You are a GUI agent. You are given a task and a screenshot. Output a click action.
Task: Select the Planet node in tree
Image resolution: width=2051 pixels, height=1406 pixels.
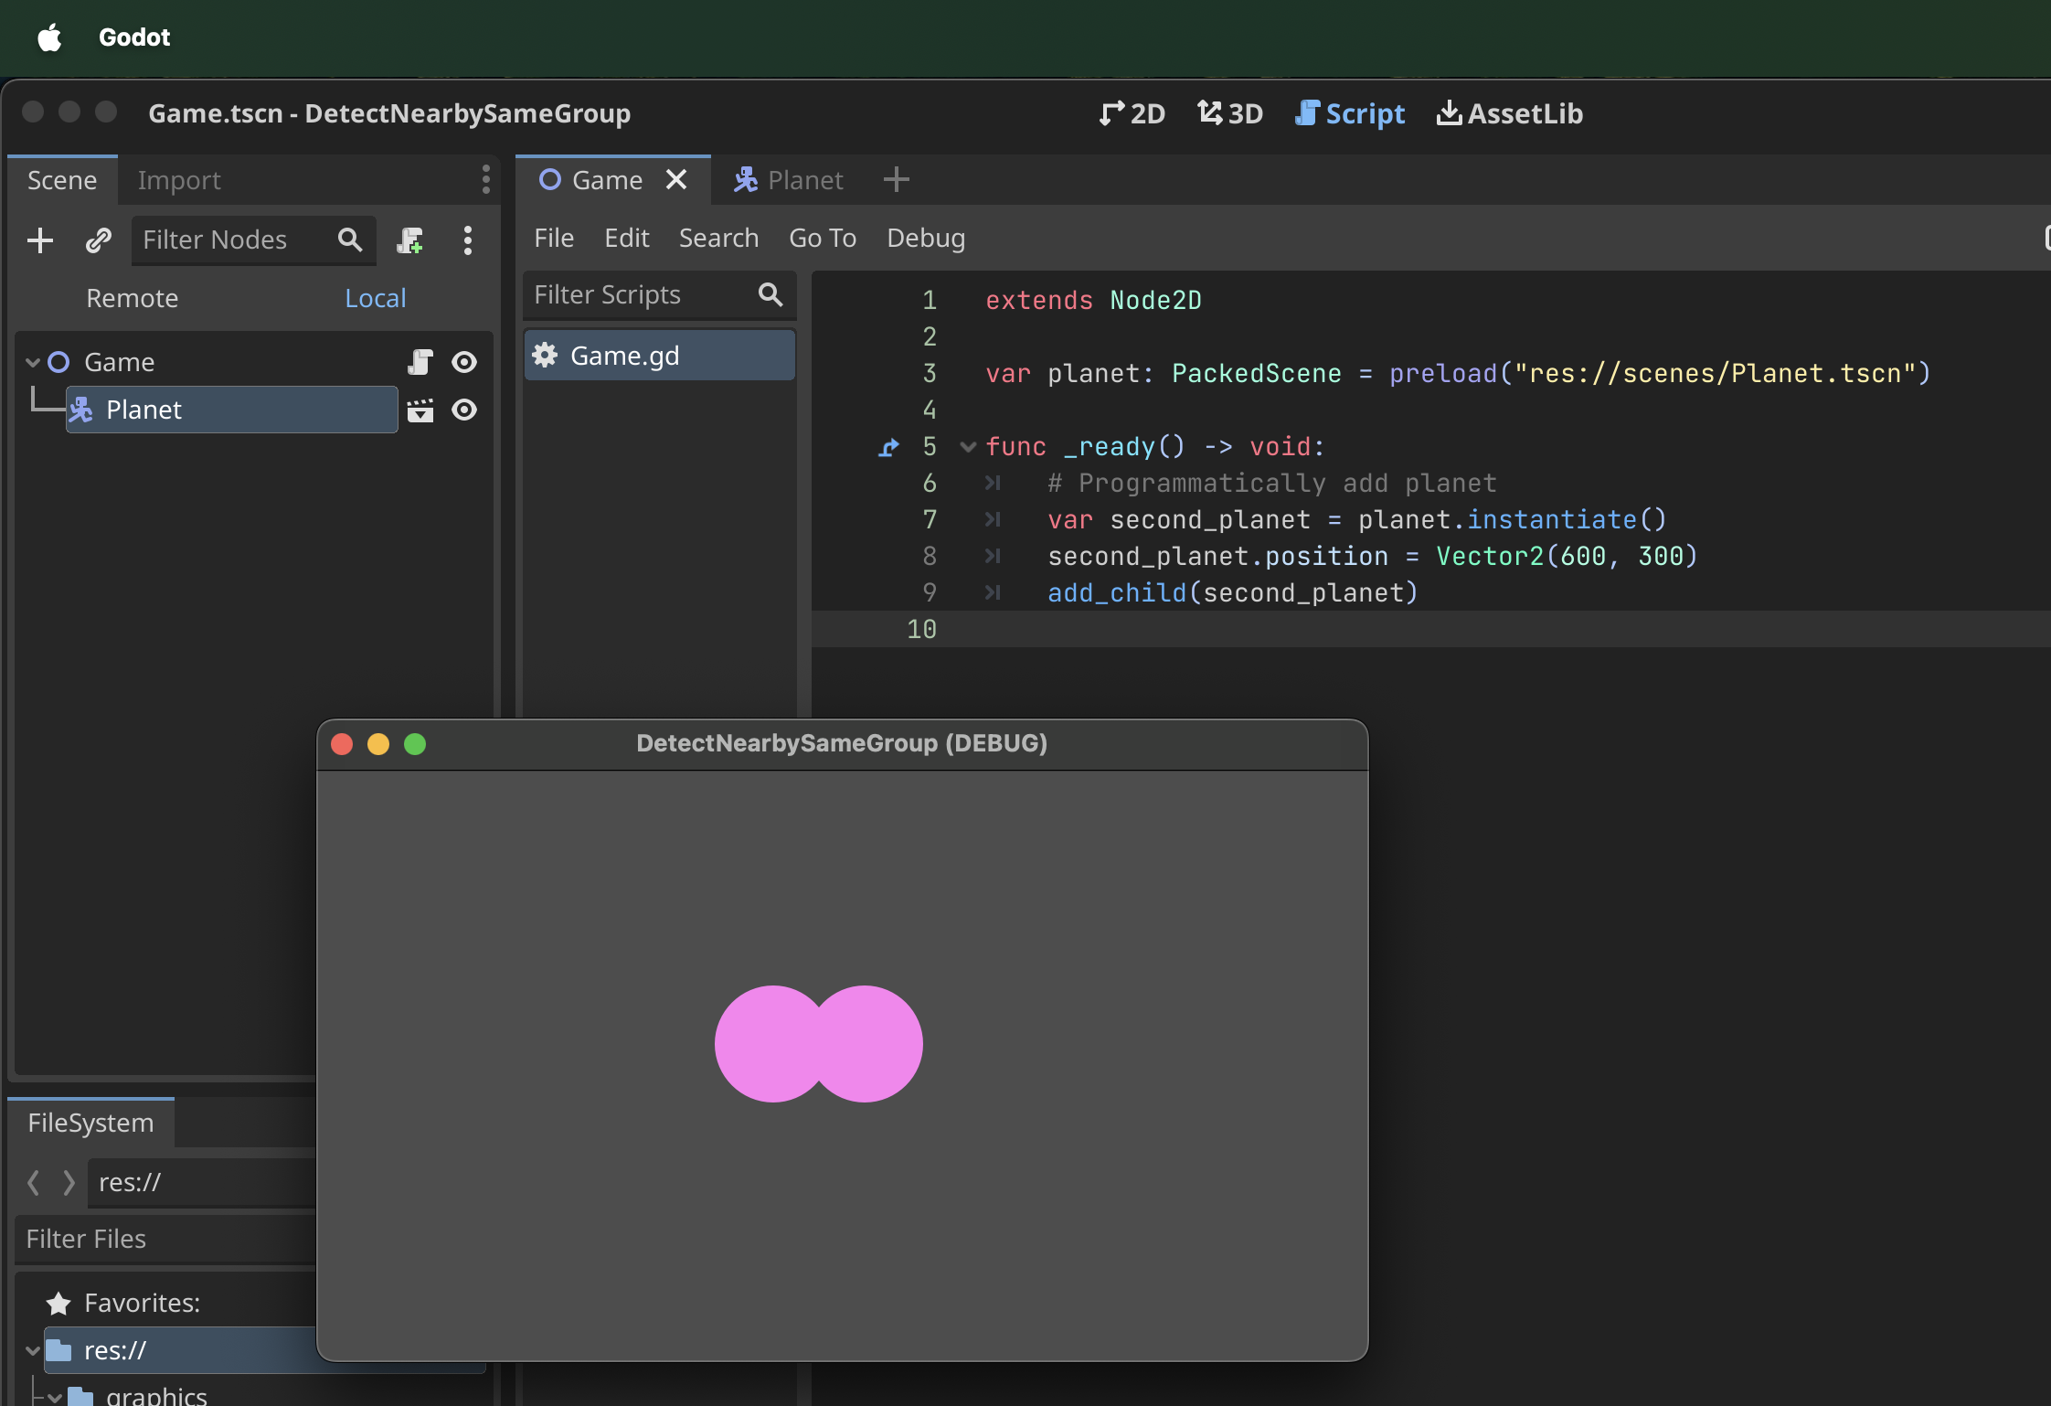232,410
